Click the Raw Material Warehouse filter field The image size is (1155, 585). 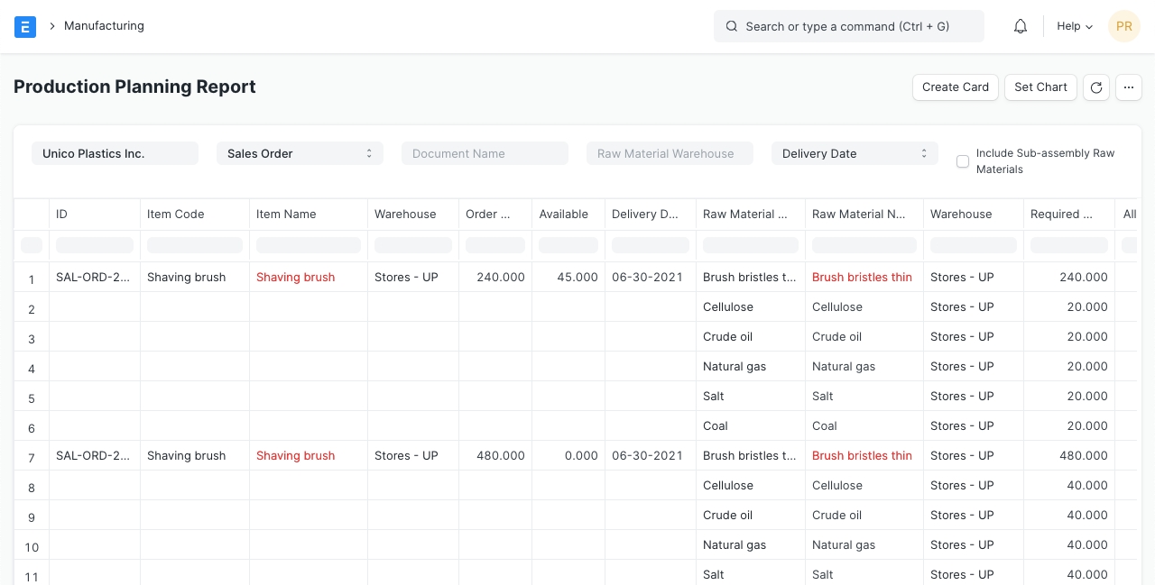click(670, 154)
